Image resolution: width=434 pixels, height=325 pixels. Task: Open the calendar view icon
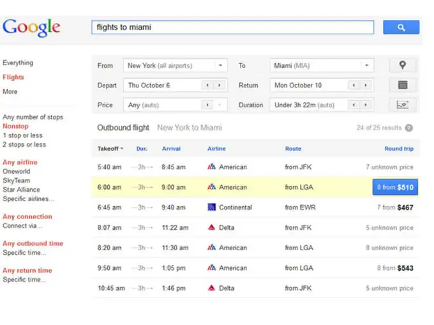(x=402, y=85)
